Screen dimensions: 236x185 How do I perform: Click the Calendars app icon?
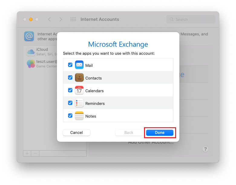79,90
